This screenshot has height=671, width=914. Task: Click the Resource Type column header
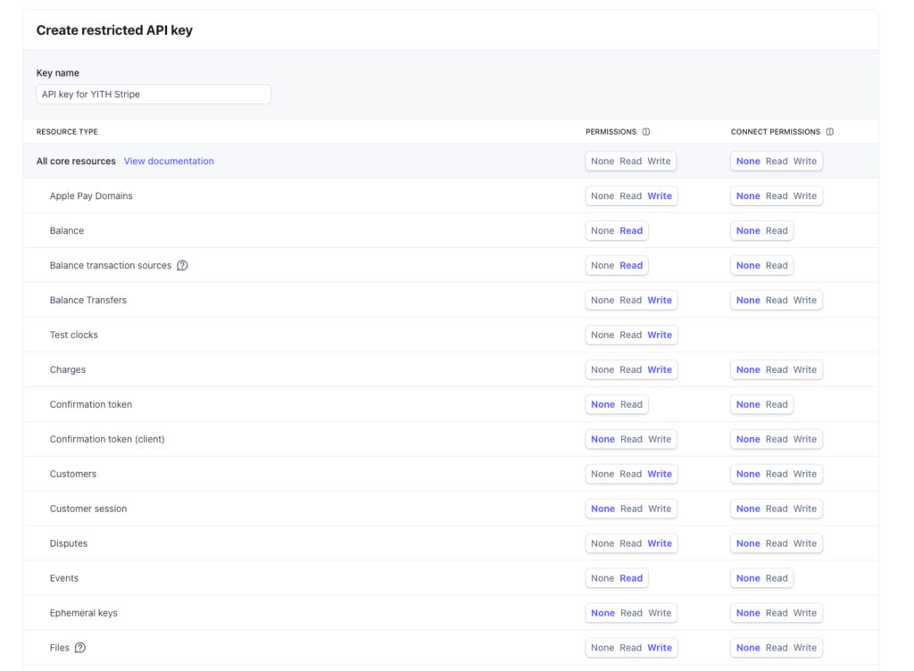67,132
